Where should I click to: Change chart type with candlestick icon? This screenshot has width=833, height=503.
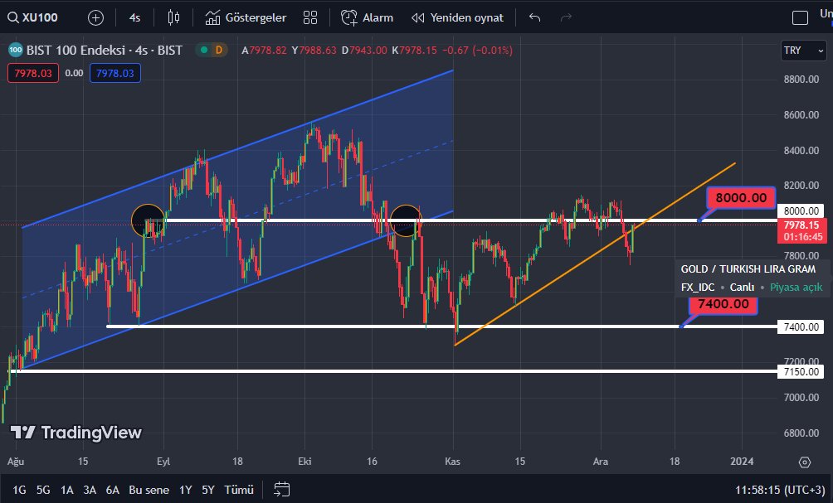point(173,17)
